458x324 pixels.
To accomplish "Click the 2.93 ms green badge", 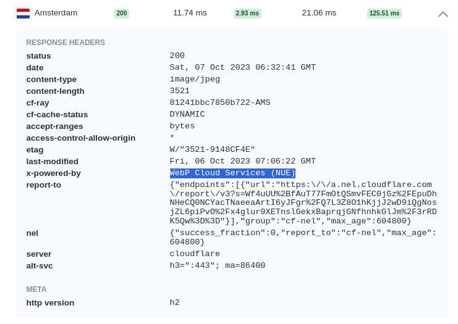I will pyautogui.click(x=247, y=13).
